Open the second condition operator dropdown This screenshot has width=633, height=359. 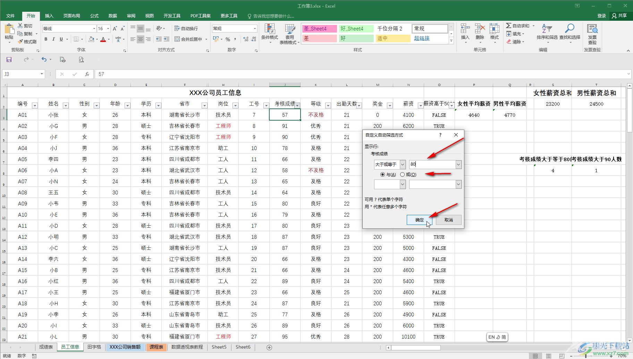click(x=403, y=184)
